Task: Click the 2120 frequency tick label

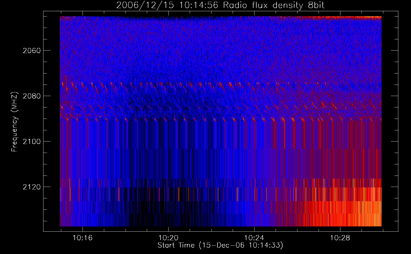Action: pos(32,187)
